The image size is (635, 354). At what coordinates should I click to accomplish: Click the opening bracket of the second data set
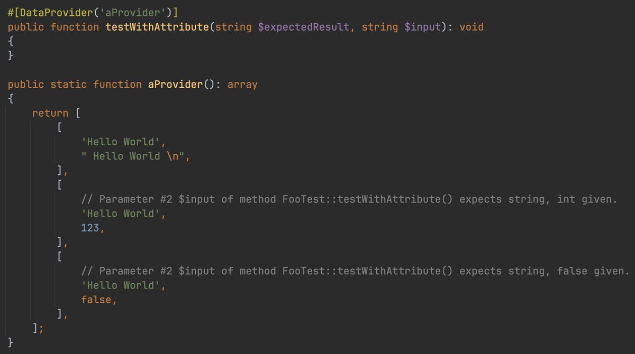click(59, 184)
